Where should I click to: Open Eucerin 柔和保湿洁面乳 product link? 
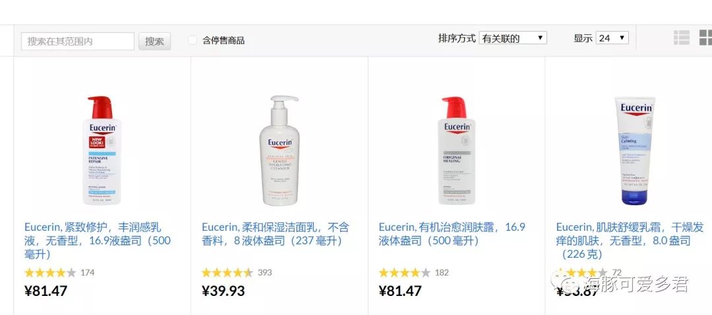[x=276, y=234]
